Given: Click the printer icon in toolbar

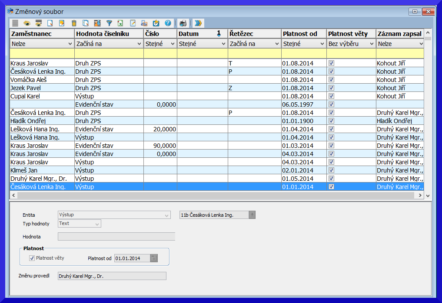Looking at the screenshot, I should point(183,23).
